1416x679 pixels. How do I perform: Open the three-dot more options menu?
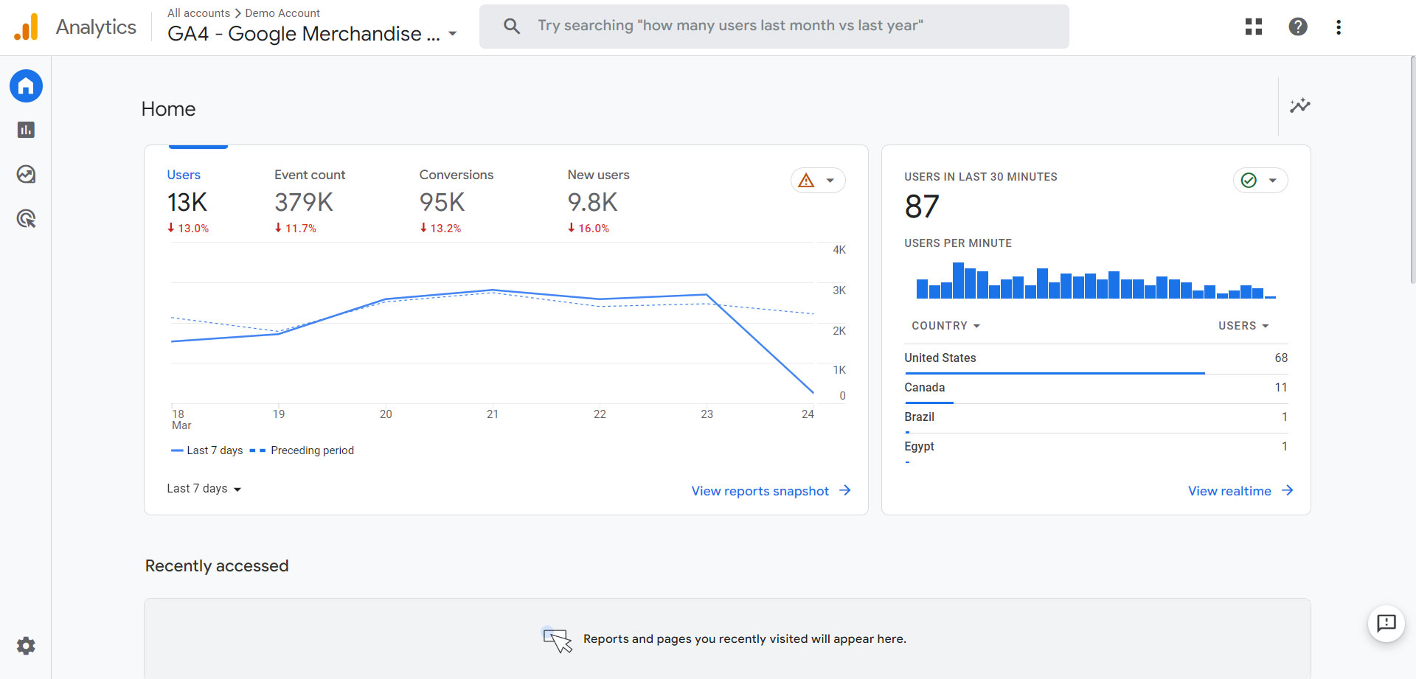click(x=1339, y=27)
